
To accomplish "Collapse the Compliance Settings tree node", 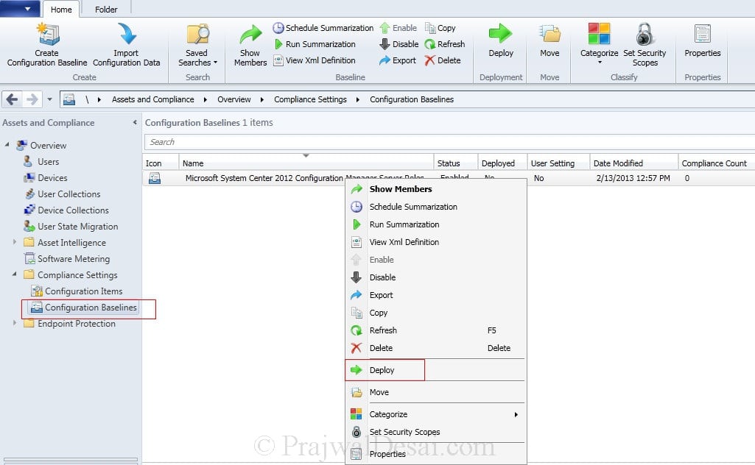I will coord(15,274).
